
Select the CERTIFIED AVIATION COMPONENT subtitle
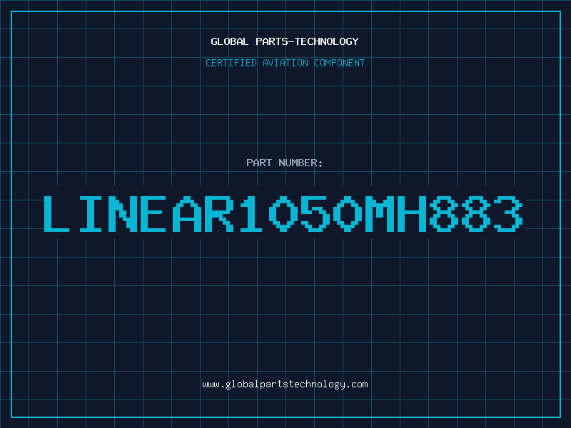coord(285,63)
